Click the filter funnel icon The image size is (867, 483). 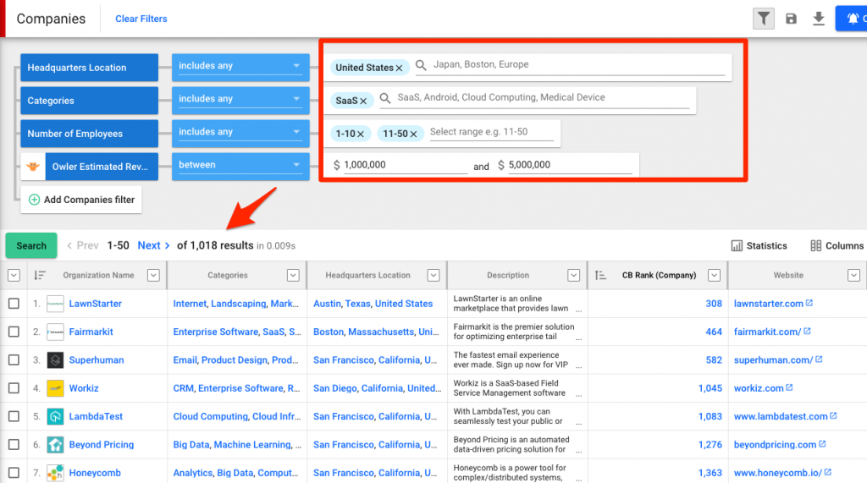pyautogui.click(x=764, y=19)
